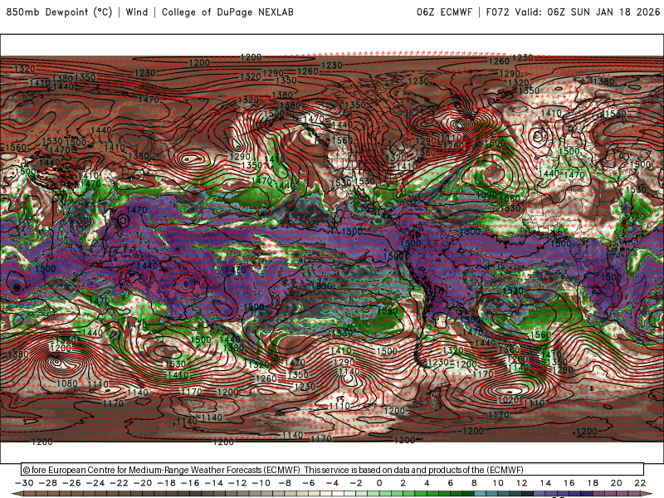Pick the "6" value on the scale

pyautogui.click(x=451, y=483)
